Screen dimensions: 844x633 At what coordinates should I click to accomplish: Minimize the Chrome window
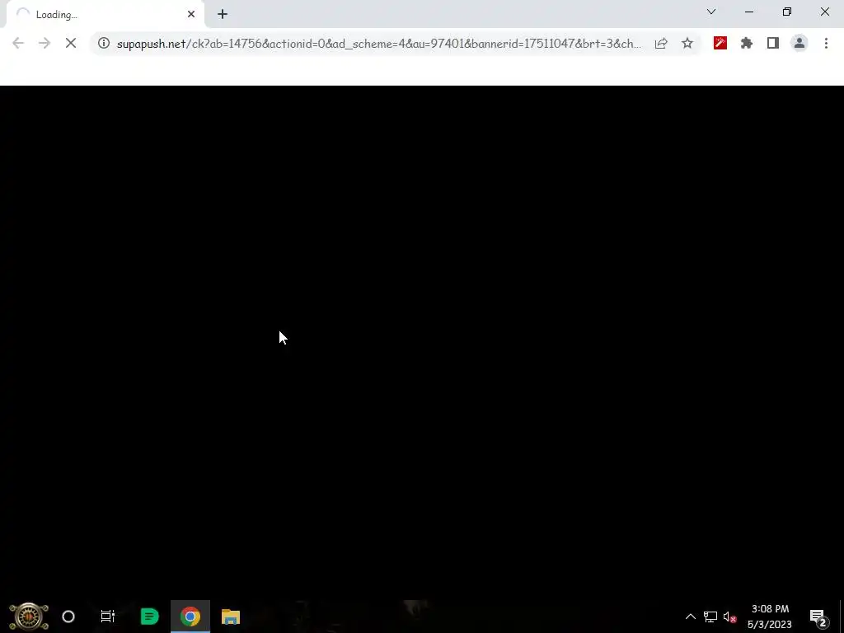[749, 12]
